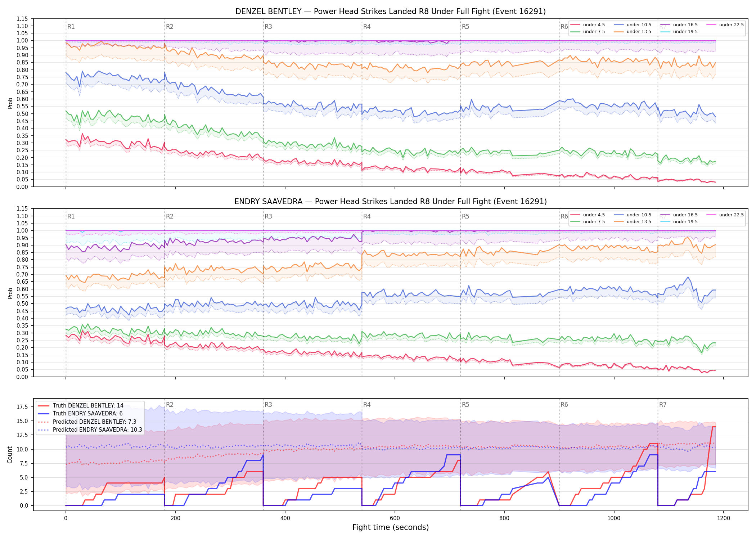The width and height of the screenshot is (756, 540).
Task: Click the R3 round label in bottom Count chart
Action: point(268,405)
